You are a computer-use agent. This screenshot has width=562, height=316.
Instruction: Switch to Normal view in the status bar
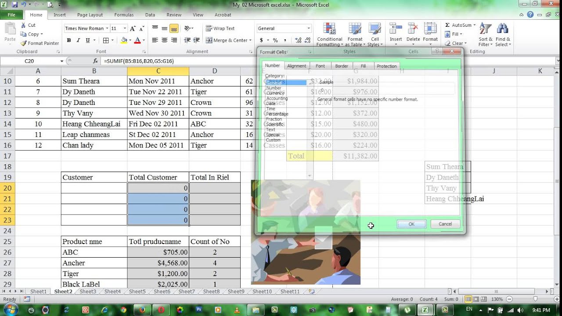click(468, 299)
